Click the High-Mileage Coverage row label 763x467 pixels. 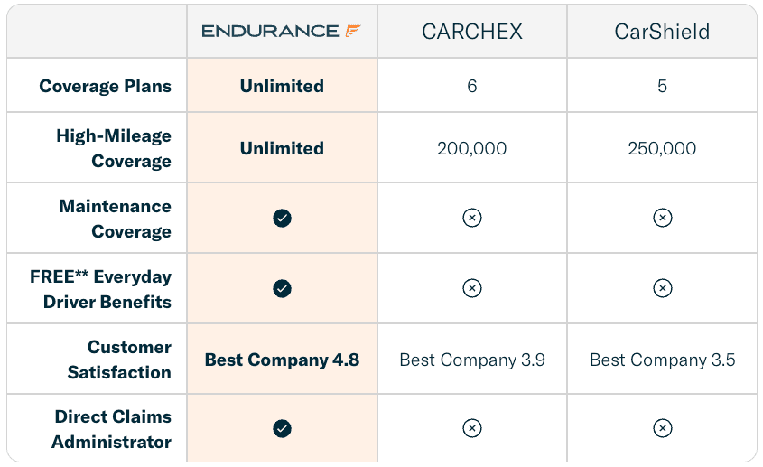click(x=114, y=148)
